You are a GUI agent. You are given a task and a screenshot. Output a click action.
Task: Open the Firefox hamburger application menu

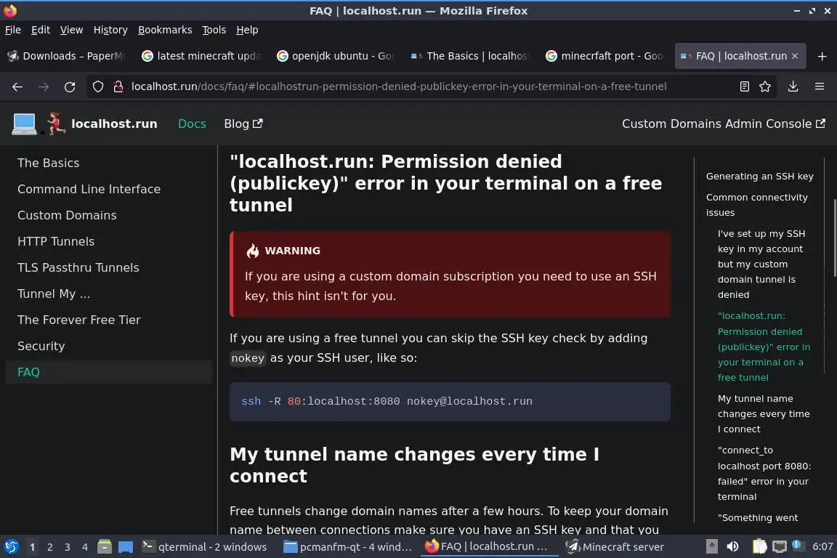click(820, 86)
